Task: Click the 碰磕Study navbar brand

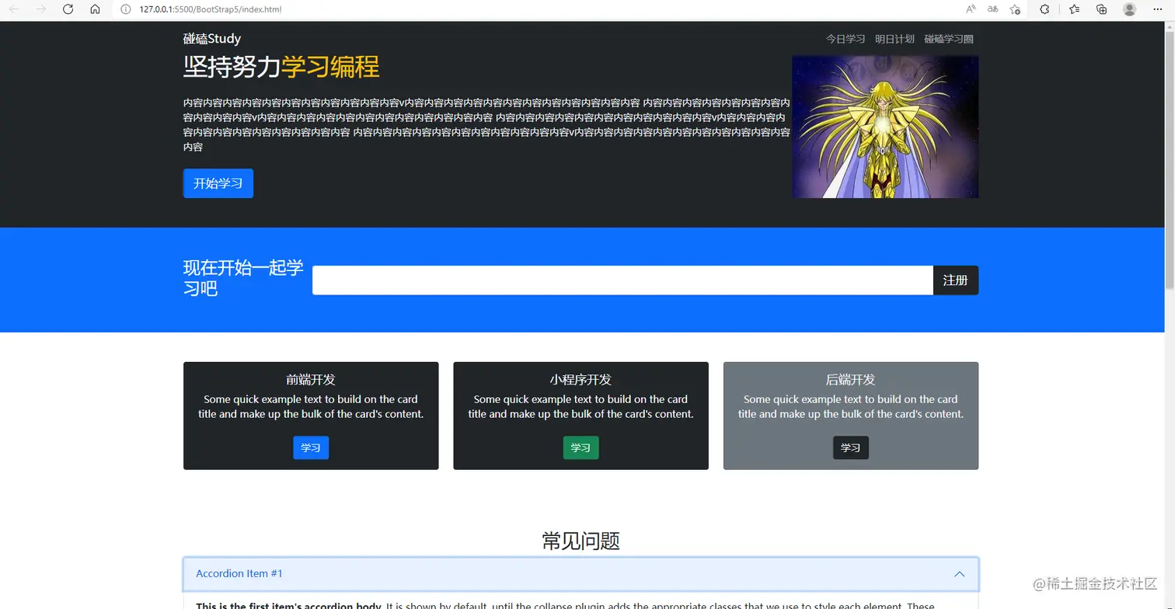Action: (212, 39)
